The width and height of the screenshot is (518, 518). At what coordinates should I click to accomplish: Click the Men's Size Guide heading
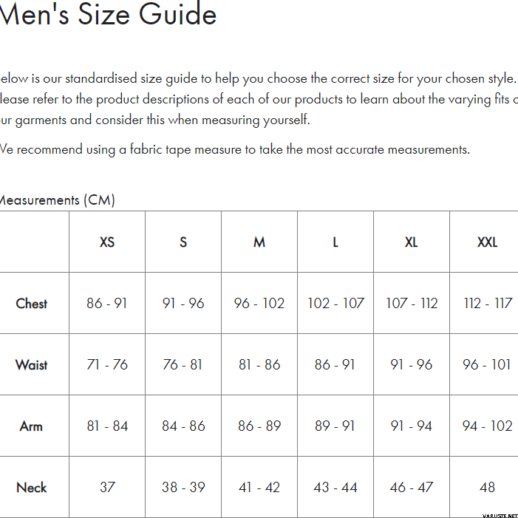pyautogui.click(x=108, y=14)
